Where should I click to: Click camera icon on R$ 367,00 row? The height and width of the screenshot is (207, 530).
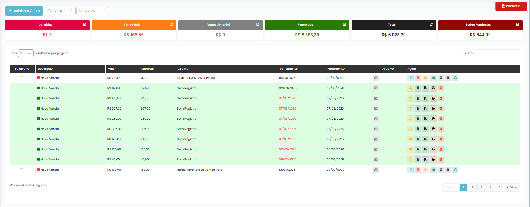(376, 109)
